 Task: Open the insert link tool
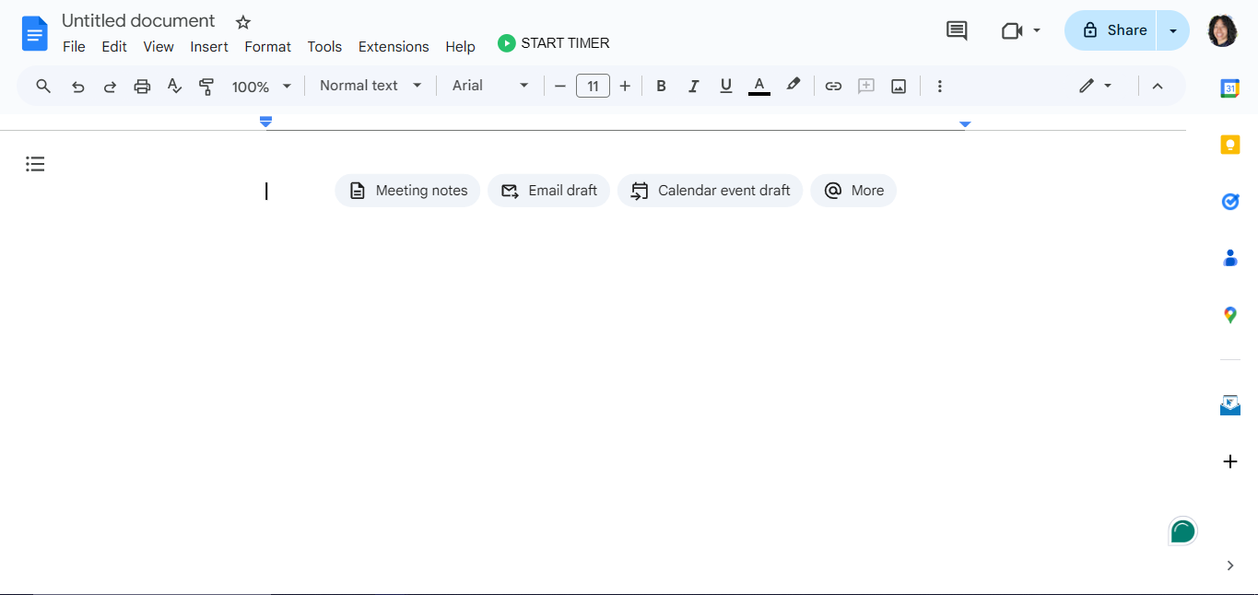click(x=833, y=87)
